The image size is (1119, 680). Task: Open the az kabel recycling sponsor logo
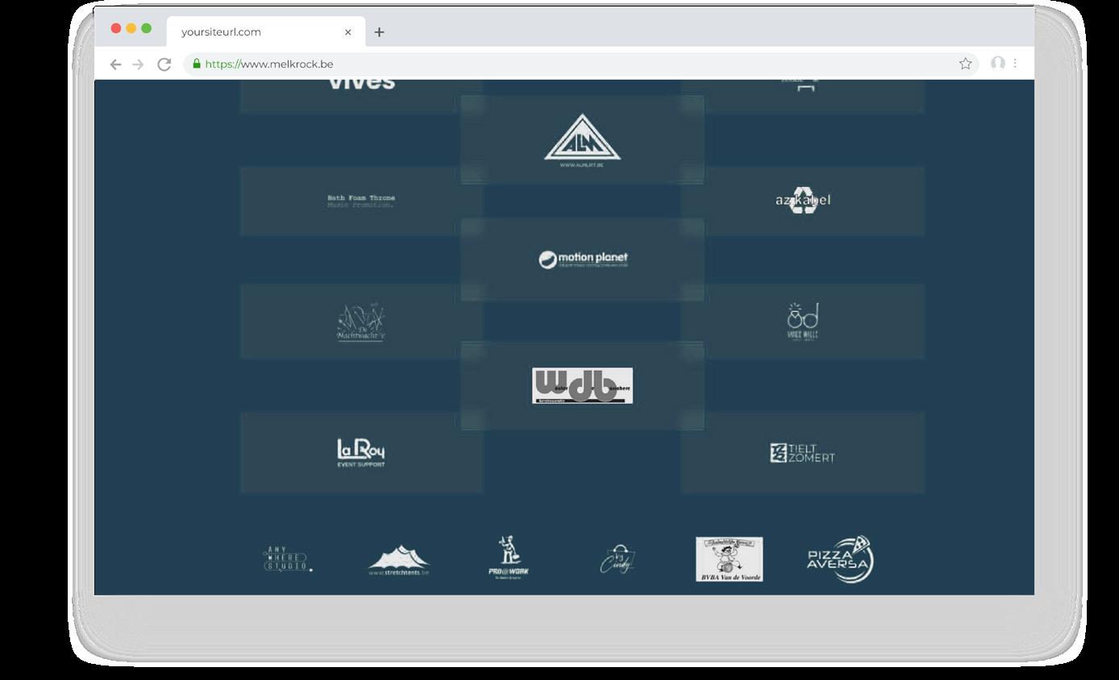tap(803, 200)
